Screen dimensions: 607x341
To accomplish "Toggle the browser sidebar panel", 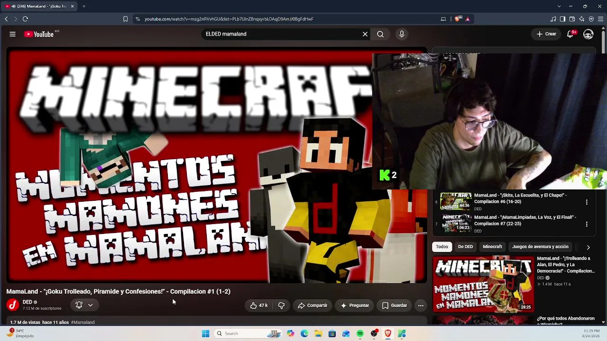I will 562,19.
